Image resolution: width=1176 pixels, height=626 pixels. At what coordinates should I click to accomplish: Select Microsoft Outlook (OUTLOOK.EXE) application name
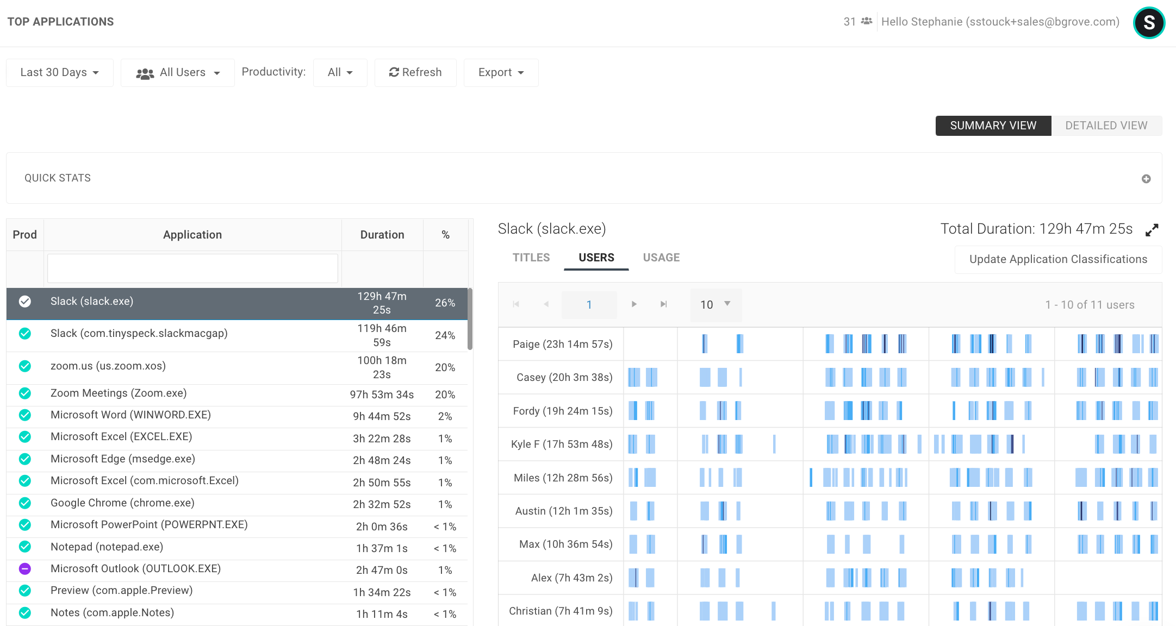(x=135, y=569)
